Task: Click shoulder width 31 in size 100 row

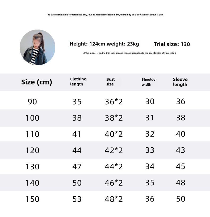Action: [150, 118]
